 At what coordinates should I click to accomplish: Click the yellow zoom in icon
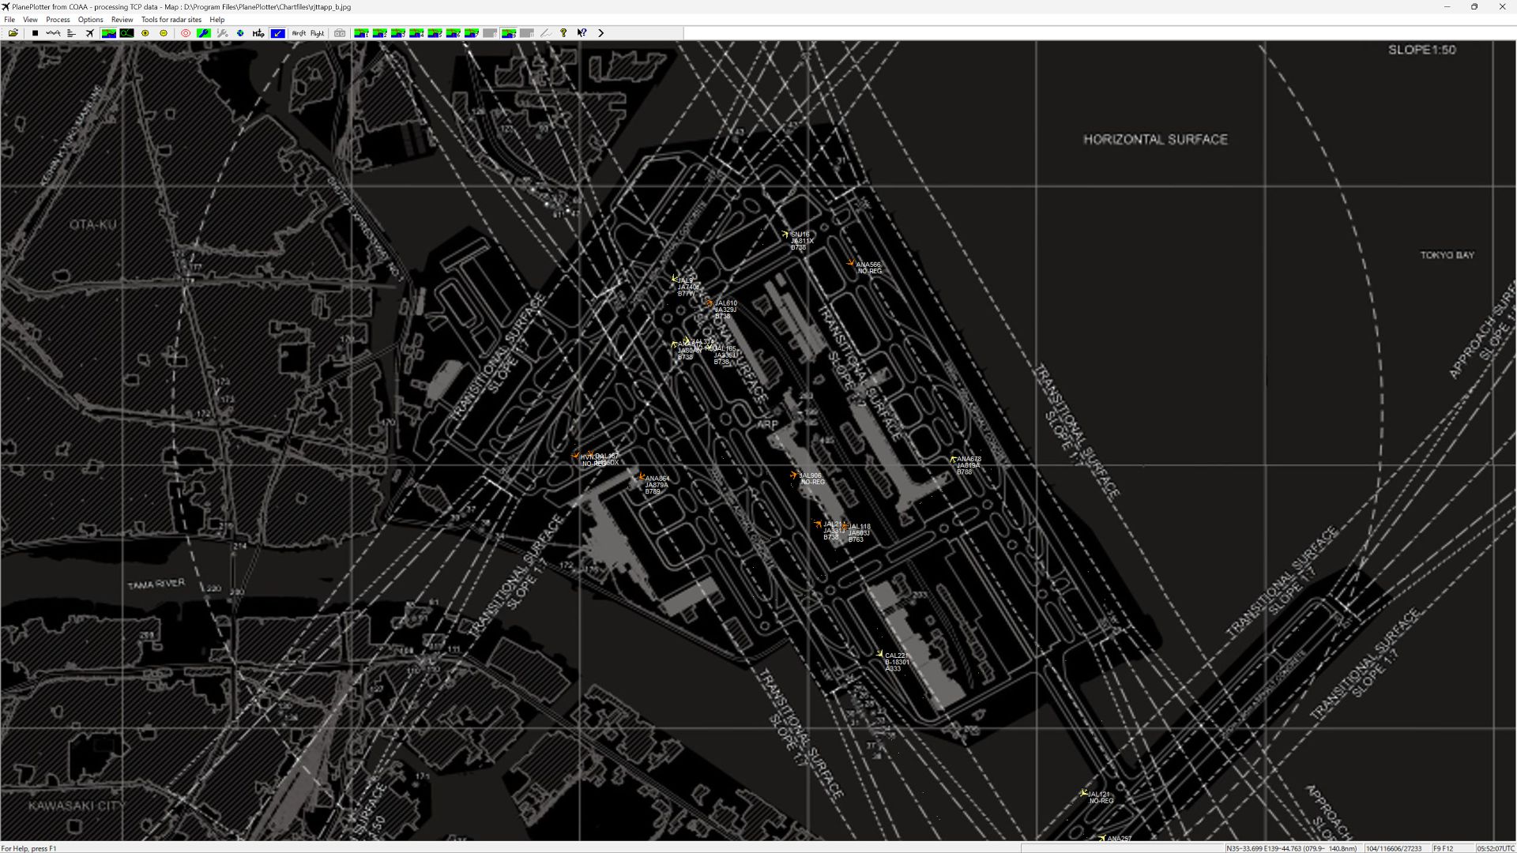click(x=145, y=33)
